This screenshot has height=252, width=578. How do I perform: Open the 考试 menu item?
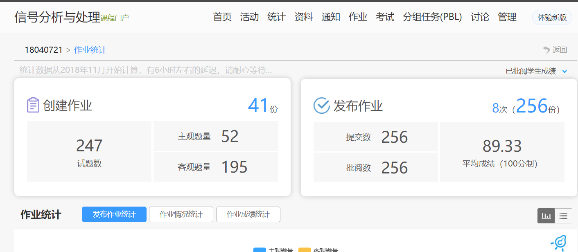385,17
